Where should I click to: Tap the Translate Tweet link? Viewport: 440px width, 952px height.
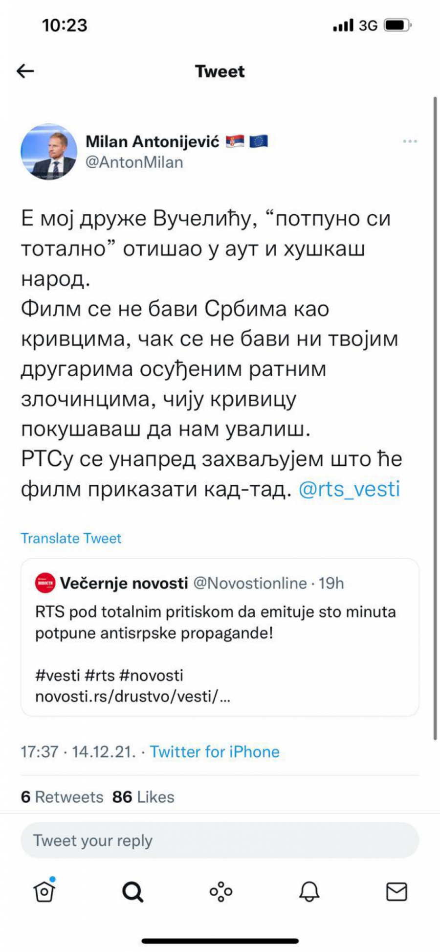point(71,538)
